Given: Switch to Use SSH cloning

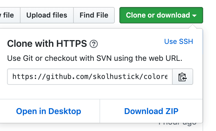Looking at the screenshot, I should [179, 42].
